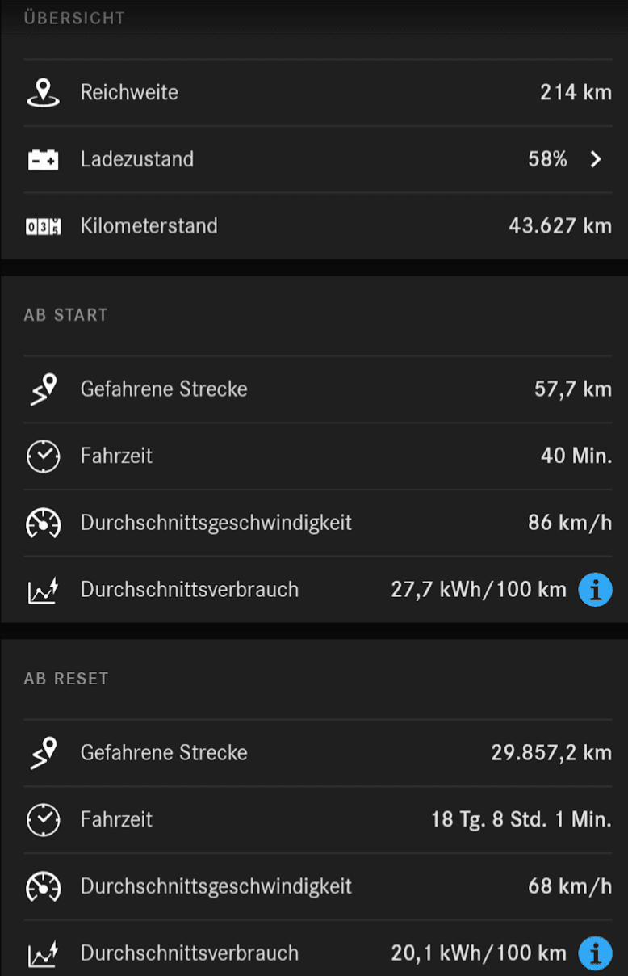This screenshot has height=976, width=628.
Task: Tap speedometer icon under AB RESET
Action: pos(43,887)
